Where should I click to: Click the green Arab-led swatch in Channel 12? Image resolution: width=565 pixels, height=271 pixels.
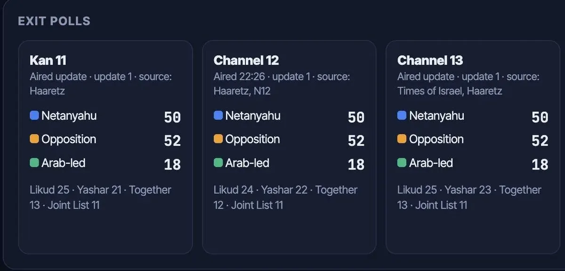tap(218, 163)
